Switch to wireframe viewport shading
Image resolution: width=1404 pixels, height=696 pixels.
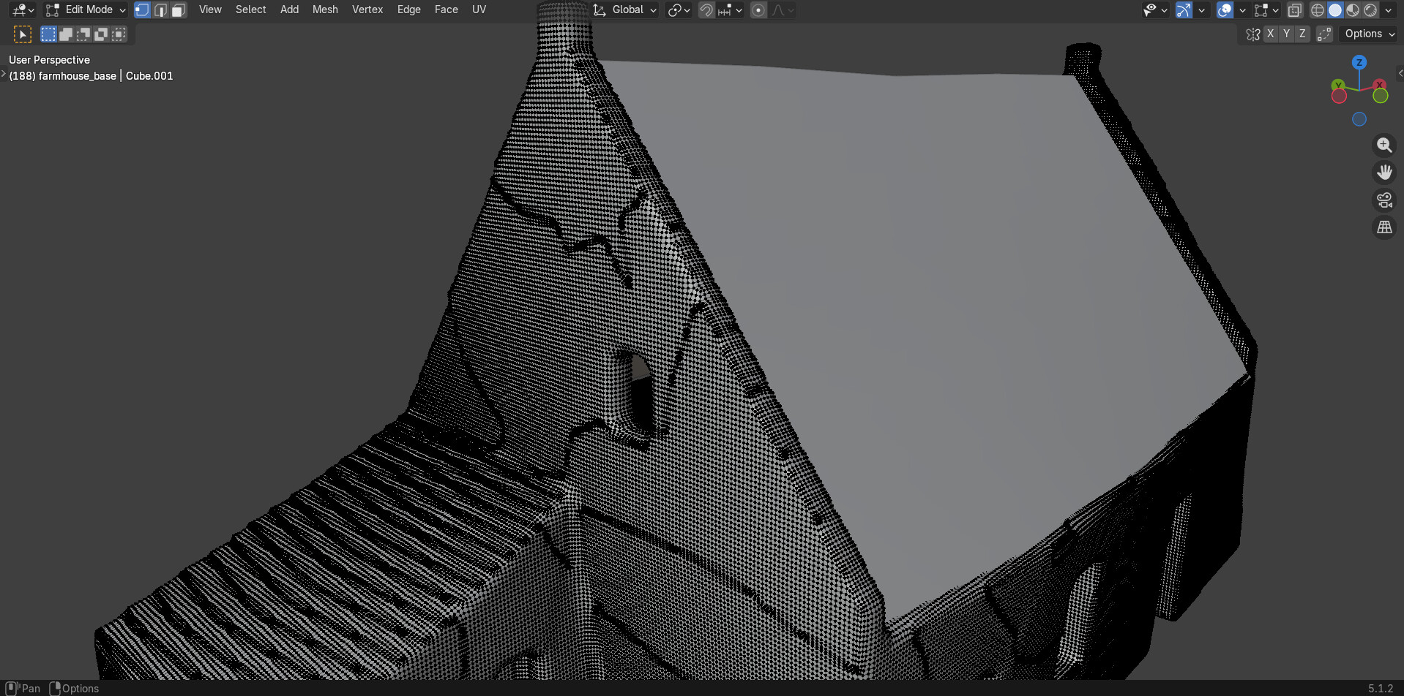tap(1317, 10)
